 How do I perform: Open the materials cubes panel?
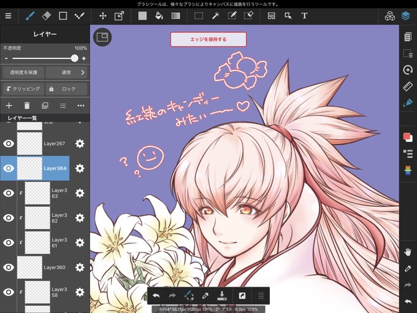[x=390, y=16]
